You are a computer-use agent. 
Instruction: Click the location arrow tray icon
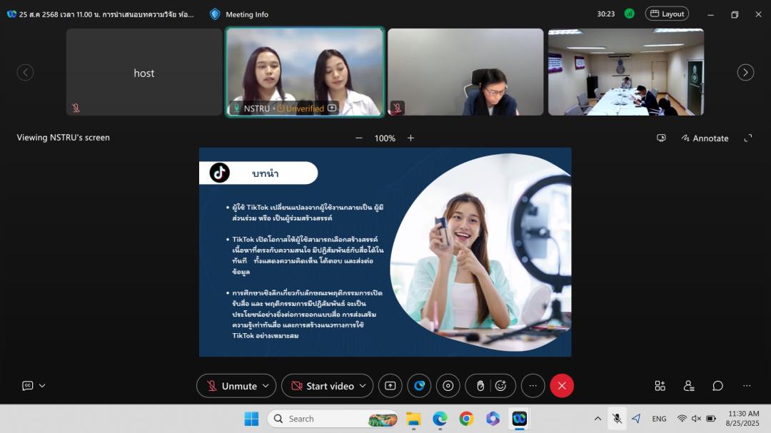tap(636, 419)
